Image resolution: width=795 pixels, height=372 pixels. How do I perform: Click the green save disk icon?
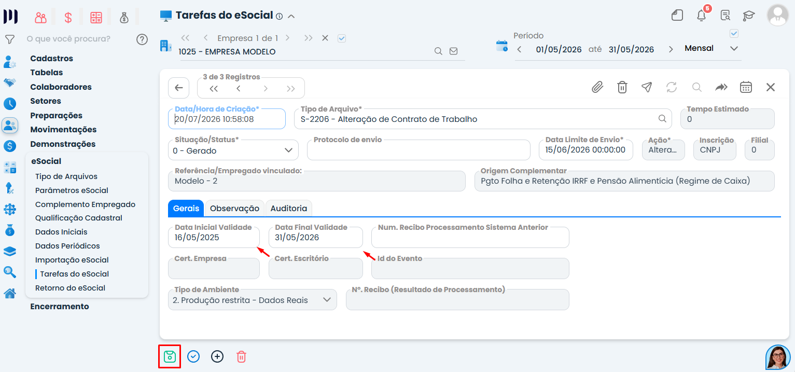[x=170, y=356]
